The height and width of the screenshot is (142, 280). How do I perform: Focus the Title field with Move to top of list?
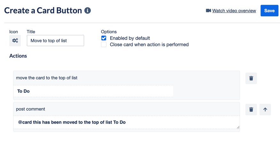pyautogui.click(x=55, y=41)
